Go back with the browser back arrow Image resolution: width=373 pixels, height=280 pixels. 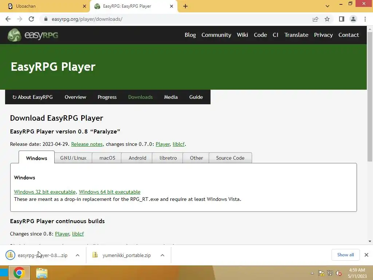click(x=8, y=19)
